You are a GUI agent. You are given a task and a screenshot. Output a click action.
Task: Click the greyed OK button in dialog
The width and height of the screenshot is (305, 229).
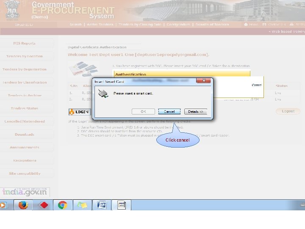pos(143,112)
